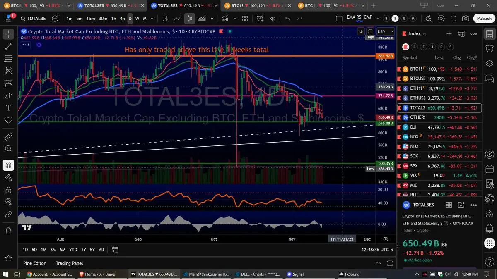Select the text annotation tool
Screen dimensions: 497x279
pos(8,107)
